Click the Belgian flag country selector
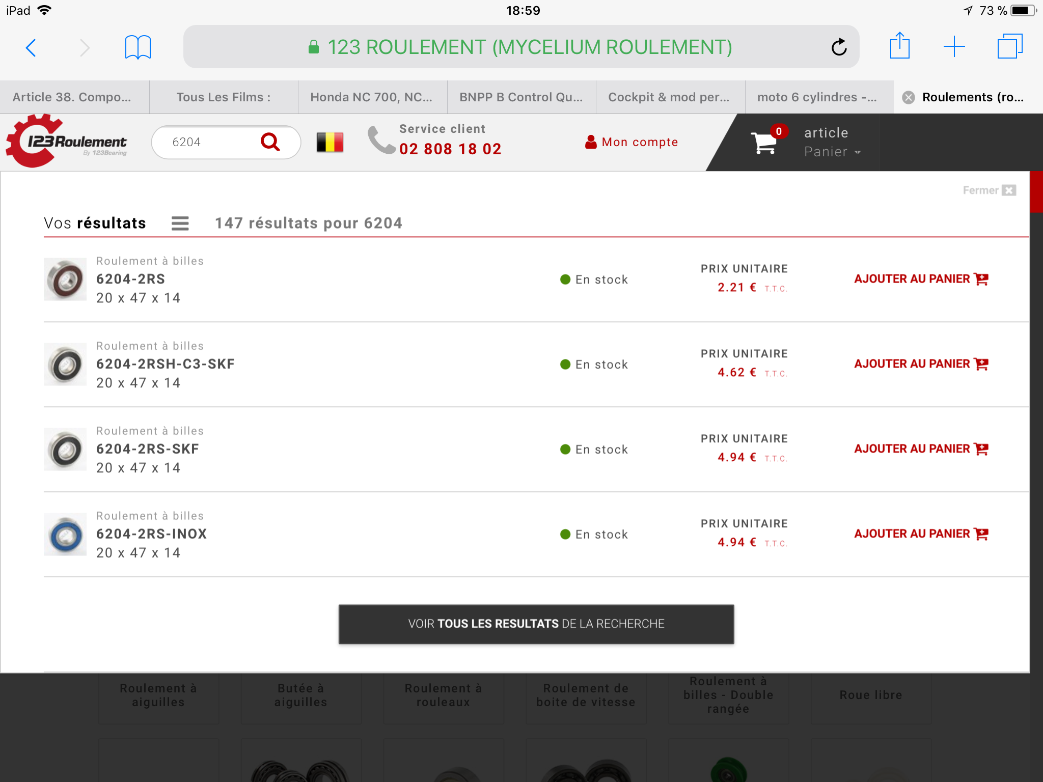1043x782 pixels. 330,142
